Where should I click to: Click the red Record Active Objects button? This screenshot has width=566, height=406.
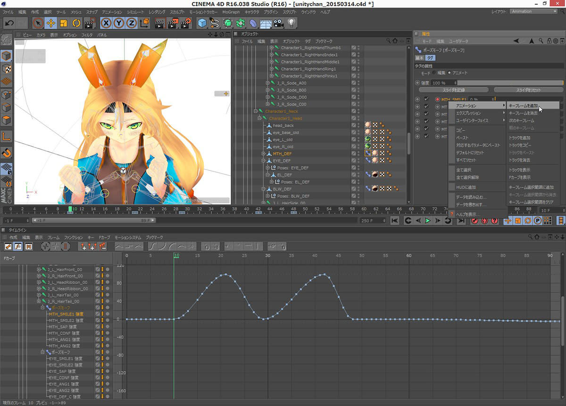point(474,220)
